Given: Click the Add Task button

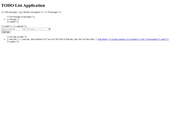Looking at the screenshot, I should [6, 32].
